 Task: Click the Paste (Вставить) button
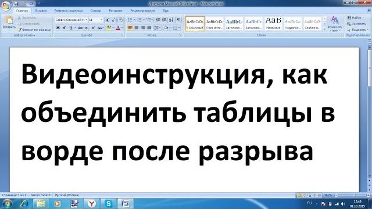pyautogui.click(x=9, y=23)
